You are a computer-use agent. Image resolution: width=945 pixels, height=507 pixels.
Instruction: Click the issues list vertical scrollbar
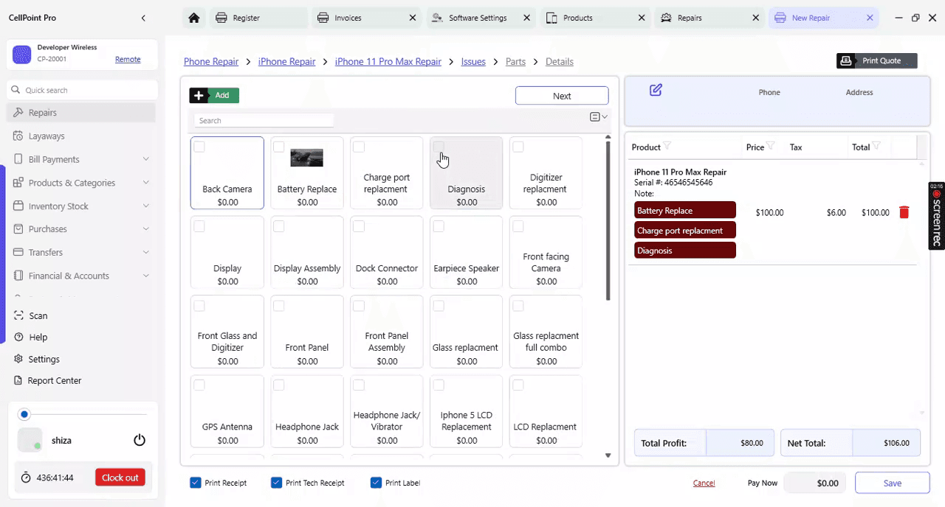point(608,220)
